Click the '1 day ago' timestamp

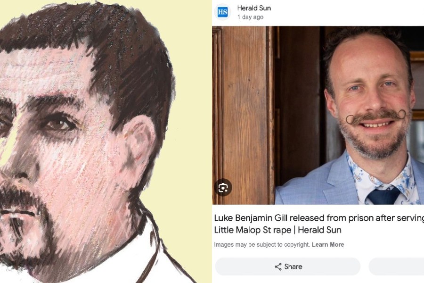point(250,17)
